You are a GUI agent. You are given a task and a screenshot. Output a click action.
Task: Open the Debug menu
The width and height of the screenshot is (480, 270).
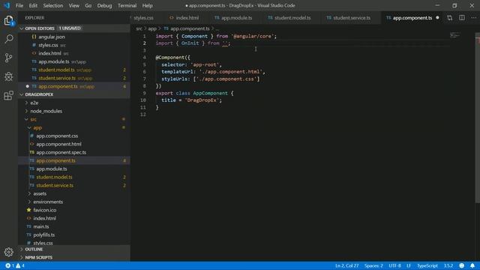pyautogui.click(x=104, y=5)
